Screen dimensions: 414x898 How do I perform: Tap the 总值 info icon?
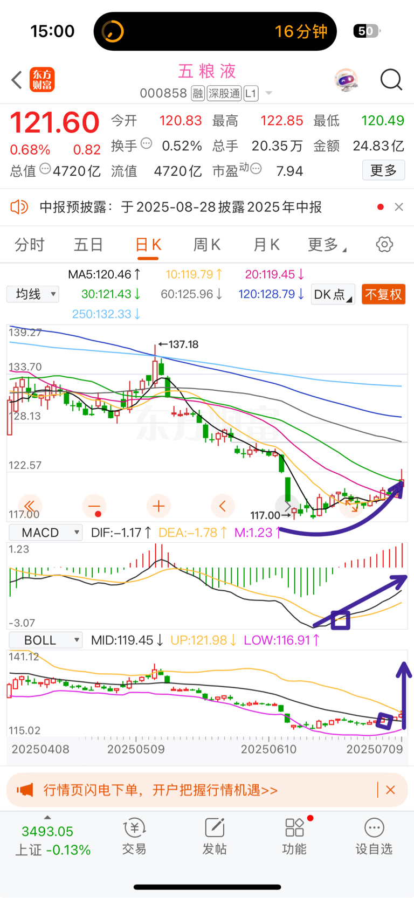45,169
